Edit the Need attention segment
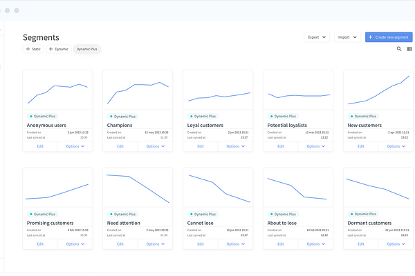Screen dimensions: 415x276 tap(120, 244)
